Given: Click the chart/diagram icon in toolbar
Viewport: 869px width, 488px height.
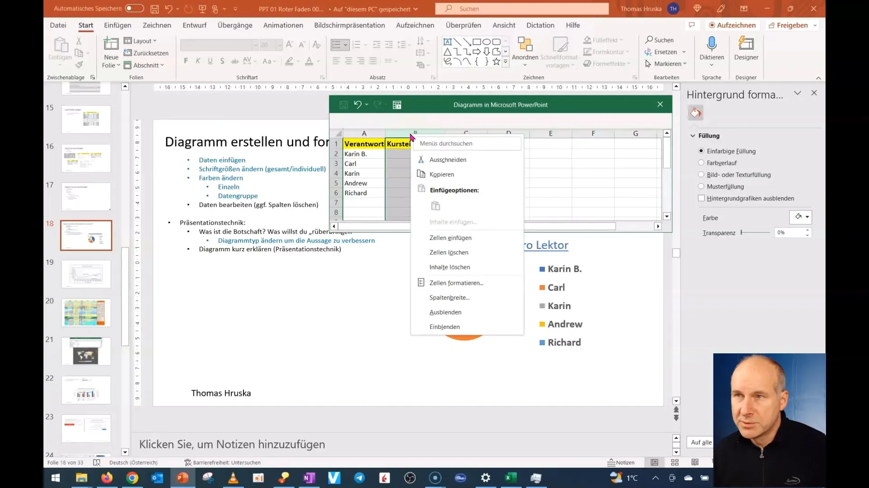Looking at the screenshot, I should pyautogui.click(x=397, y=105).
